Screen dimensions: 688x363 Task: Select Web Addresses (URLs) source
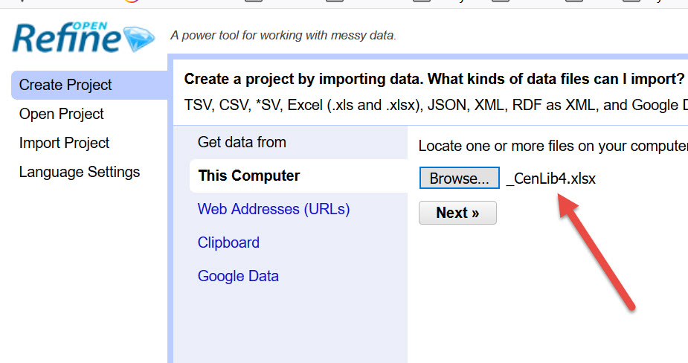coord(274,210)
